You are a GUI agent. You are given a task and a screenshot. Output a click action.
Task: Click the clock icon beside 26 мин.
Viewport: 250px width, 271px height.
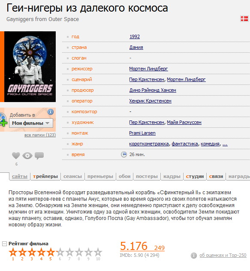pos(124,154)
